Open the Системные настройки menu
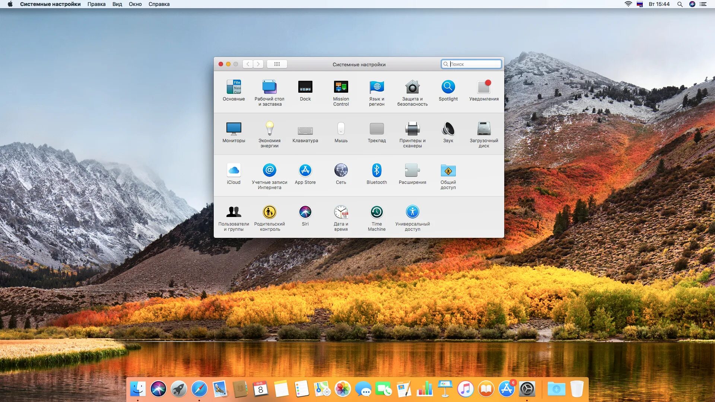The height and width of the screenshot is (402, 715). tap(50, 4)
